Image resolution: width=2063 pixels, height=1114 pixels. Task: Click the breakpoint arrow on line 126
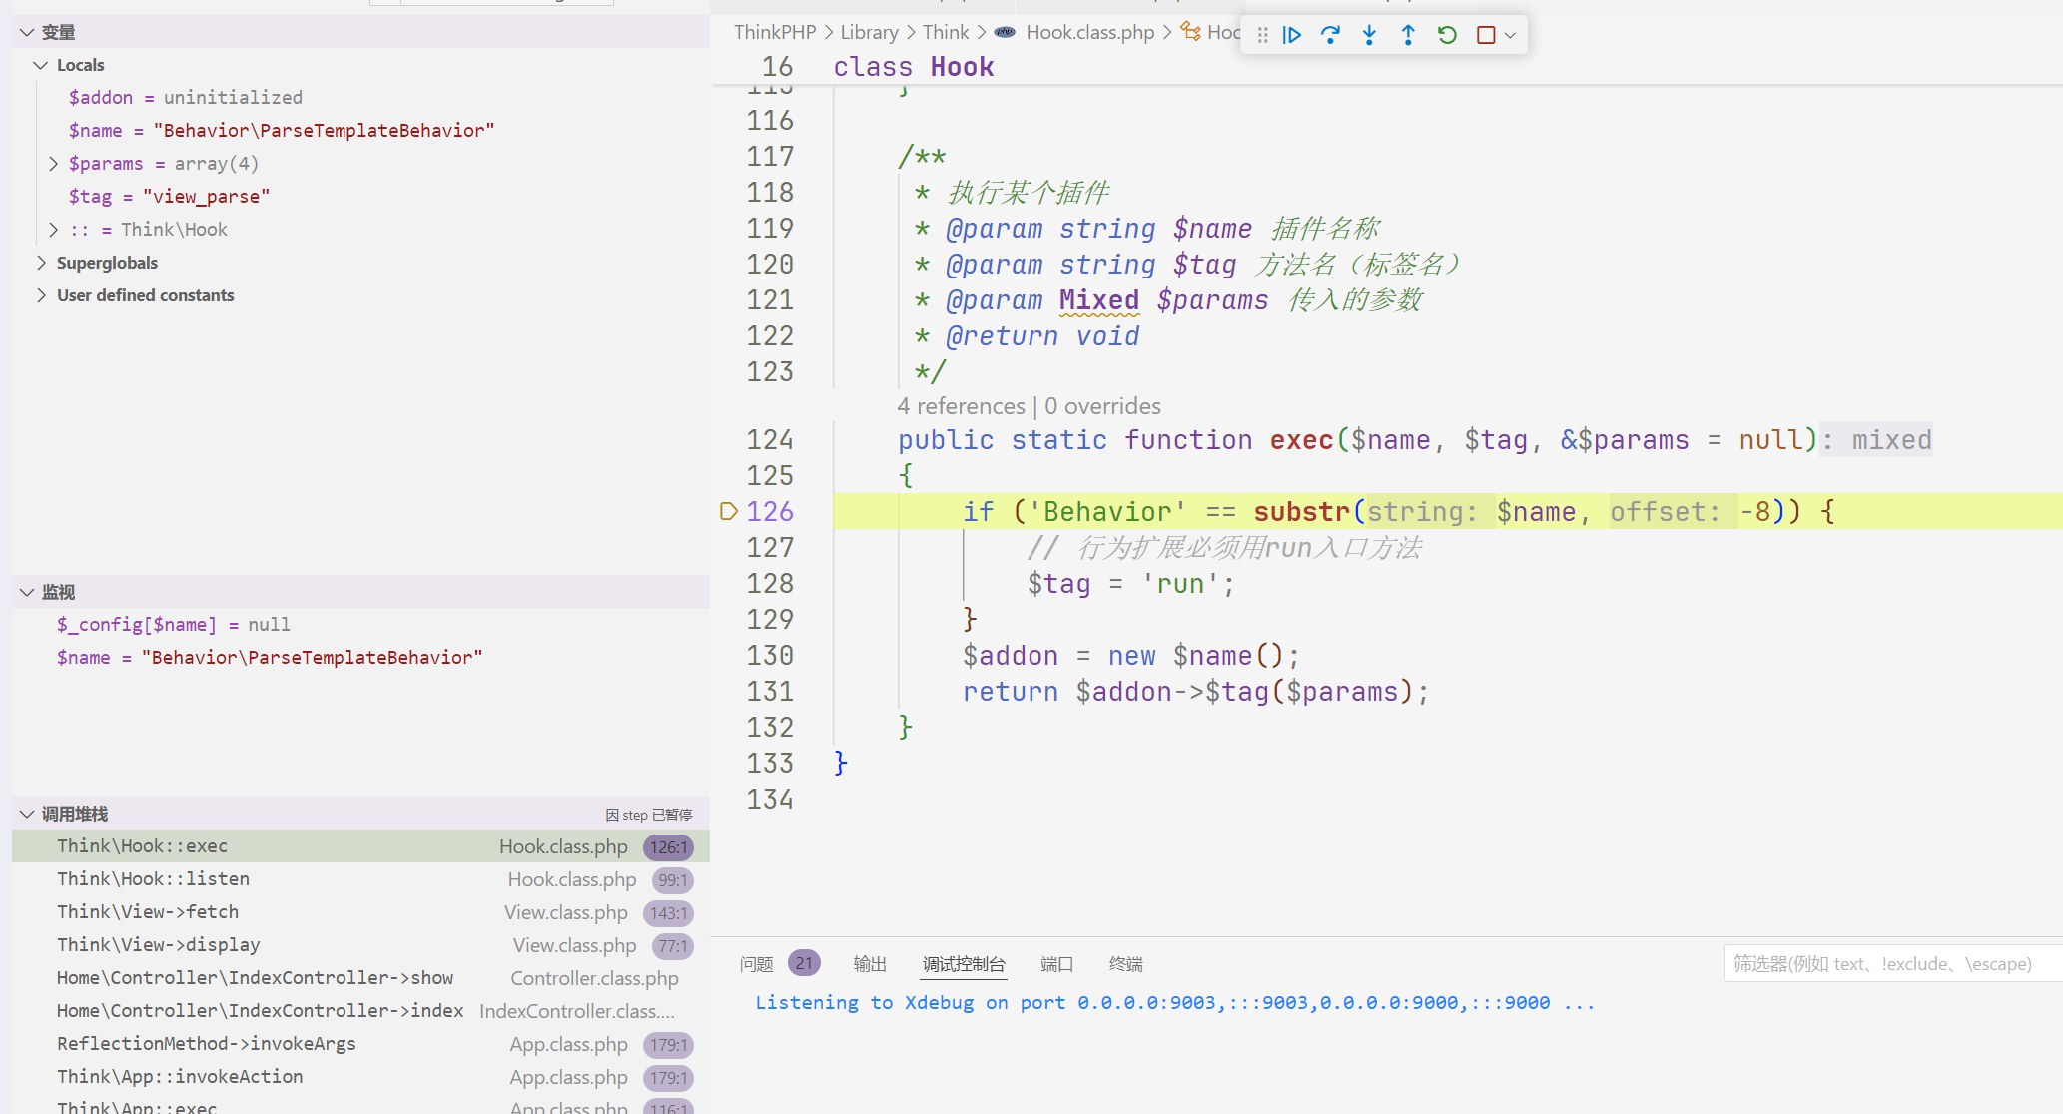click(x=728, y=511)
